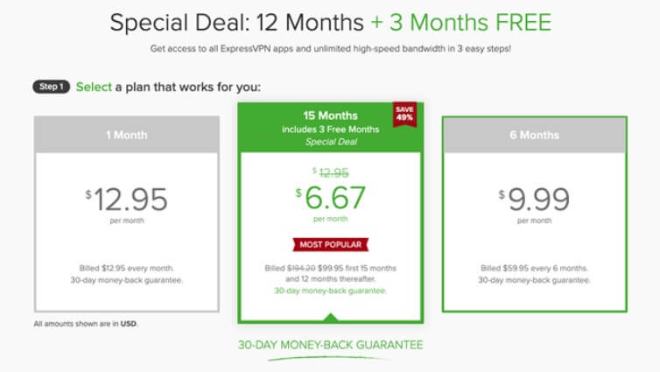Click the 30-DAY MONEY-BACK GUARANTEE heading

click(x=330, y=345)
